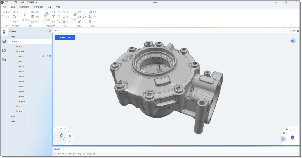
Task: Collapse the 模型 tree node
Action: (10, 37)
